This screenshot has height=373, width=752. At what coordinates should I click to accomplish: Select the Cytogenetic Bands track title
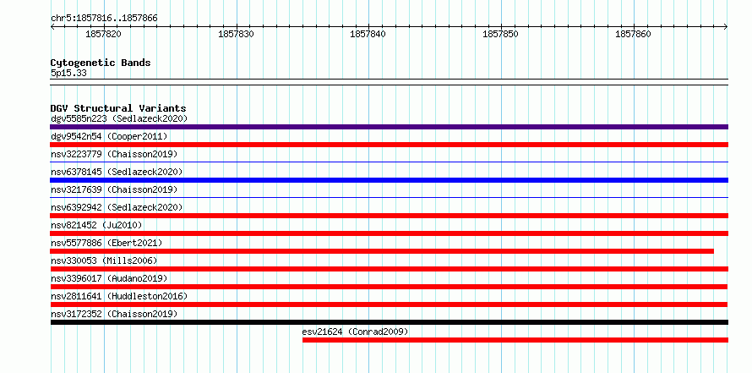coord(101,63)
